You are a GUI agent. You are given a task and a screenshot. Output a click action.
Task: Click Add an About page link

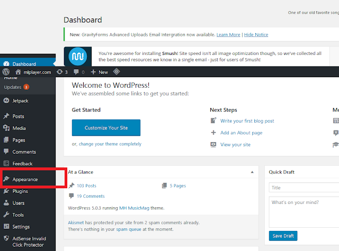click(242, 133)
